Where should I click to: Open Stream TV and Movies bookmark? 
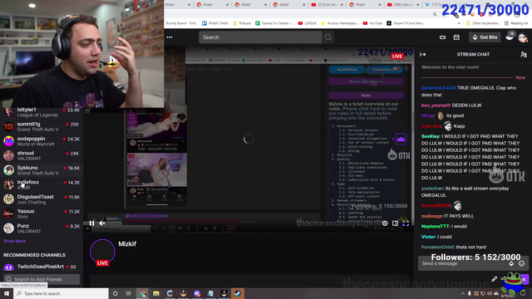click(x=406, y=23)
